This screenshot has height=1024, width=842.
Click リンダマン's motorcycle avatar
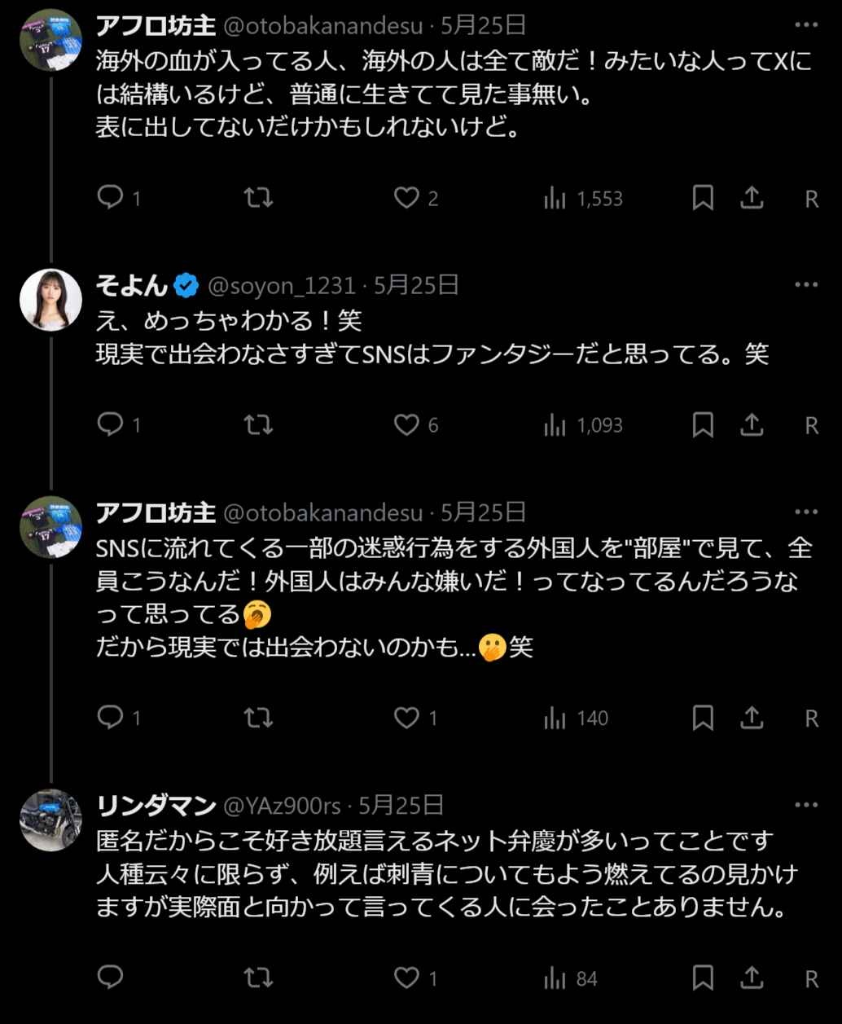50,820
